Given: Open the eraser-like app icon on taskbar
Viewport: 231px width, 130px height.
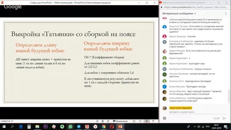Looking at the screenshot, I should 54,127.
